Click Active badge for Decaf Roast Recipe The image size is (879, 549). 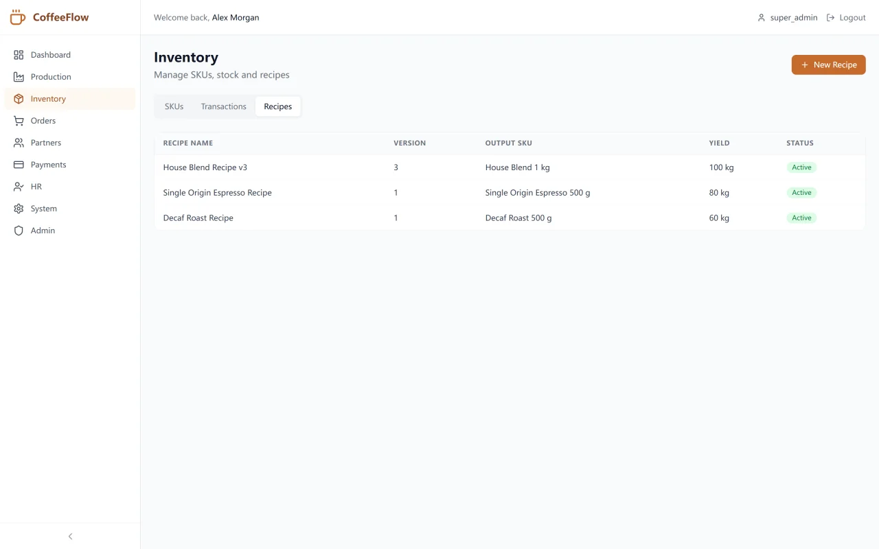801,218
